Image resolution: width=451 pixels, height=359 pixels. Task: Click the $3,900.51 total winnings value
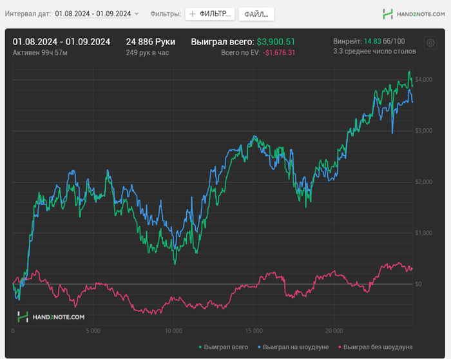(x=276, y=42)
